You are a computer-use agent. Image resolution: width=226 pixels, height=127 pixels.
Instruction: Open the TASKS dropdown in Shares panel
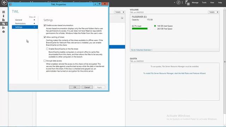(119, 12)
